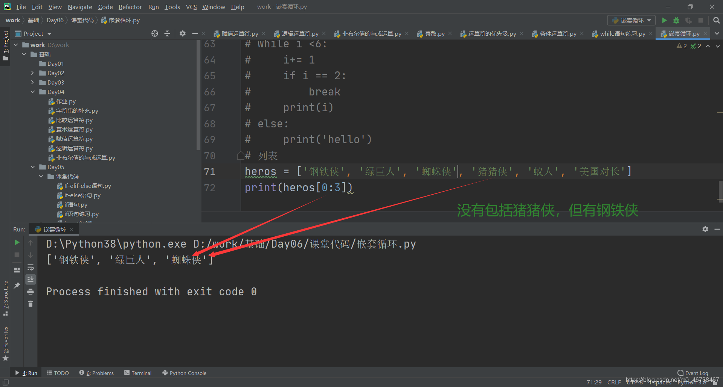Open the Python Console
The height and width of the screenshot is (387, 723).
[x=184, y=373]
